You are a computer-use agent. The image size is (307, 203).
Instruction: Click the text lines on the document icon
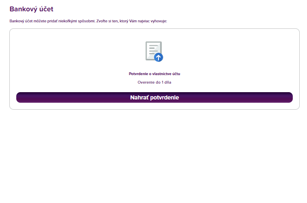(153, 50)
